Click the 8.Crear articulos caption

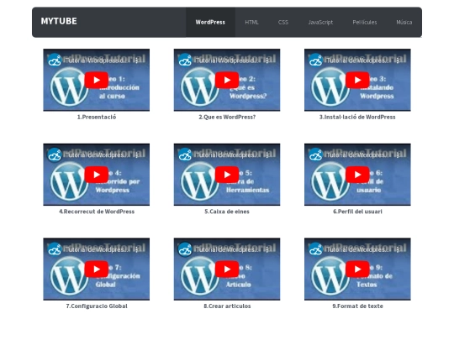pyautogui.click(x=227, y=306)
